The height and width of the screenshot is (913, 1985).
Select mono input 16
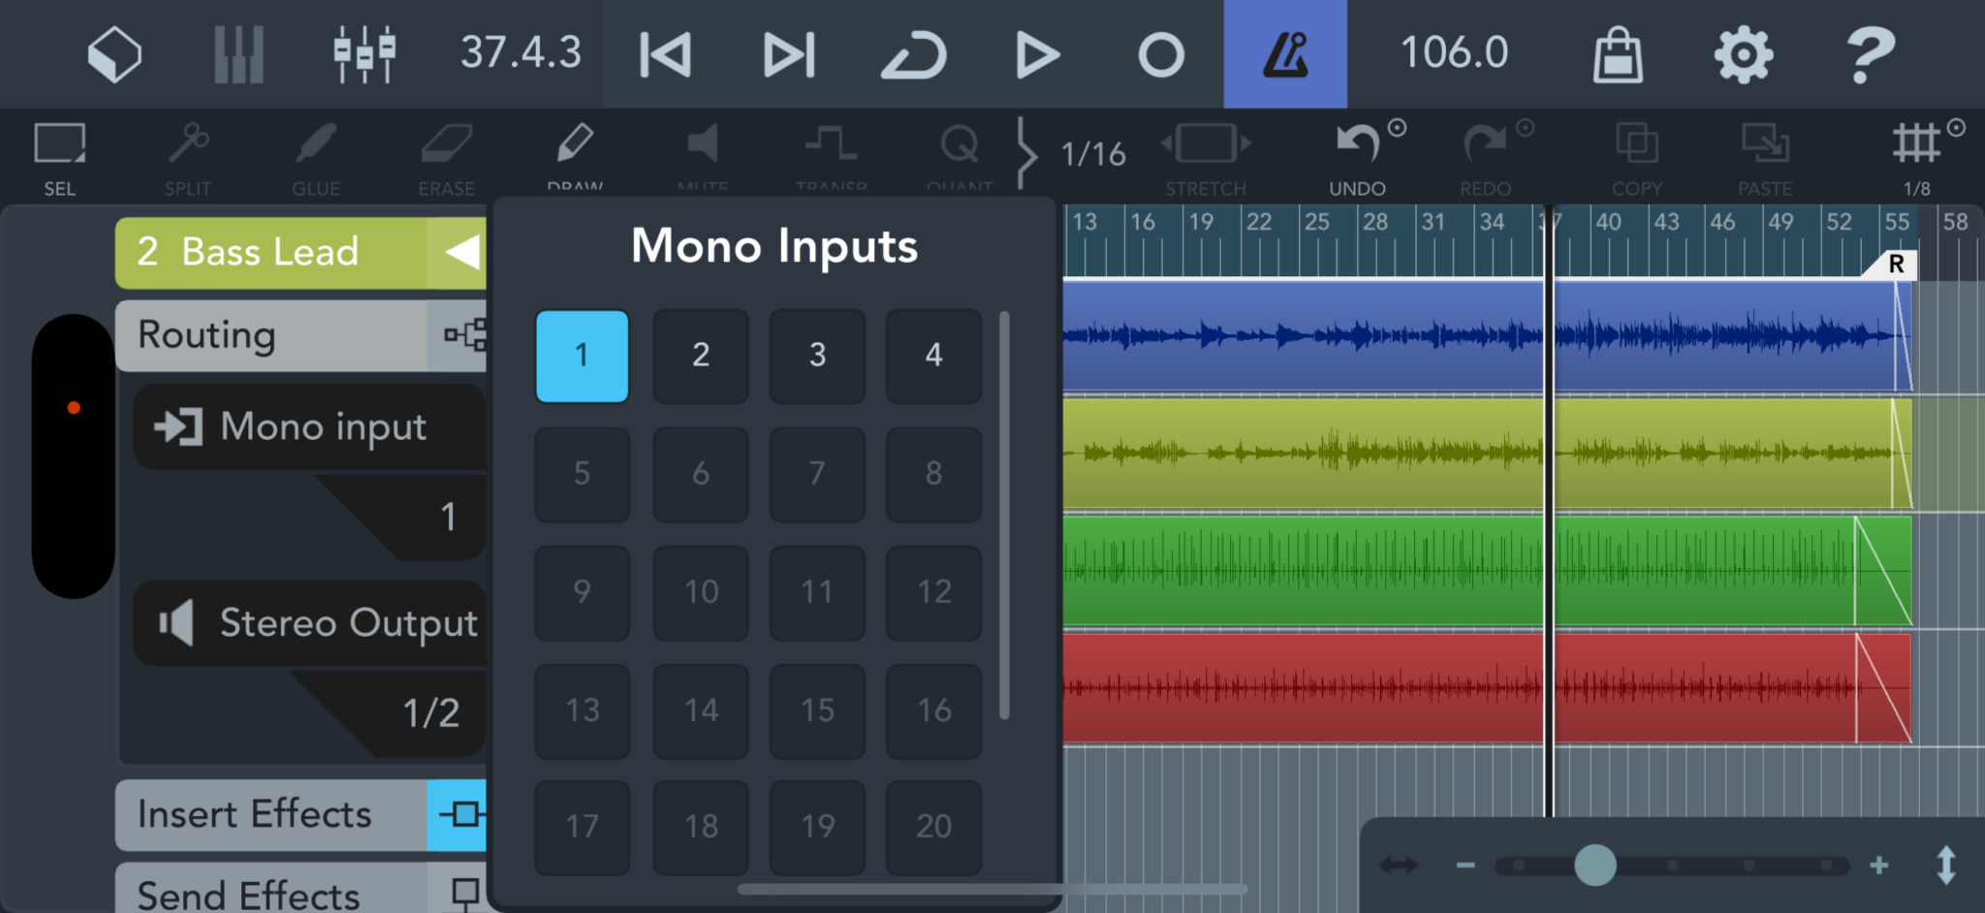[933, 710]
